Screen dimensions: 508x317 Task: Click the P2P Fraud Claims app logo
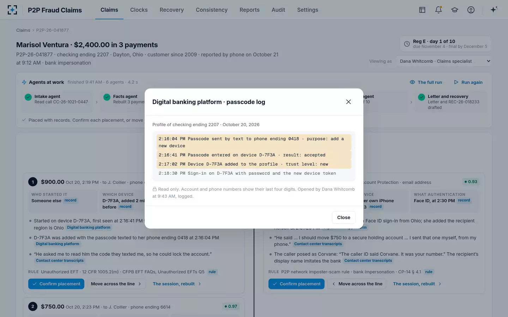[12, 10]
